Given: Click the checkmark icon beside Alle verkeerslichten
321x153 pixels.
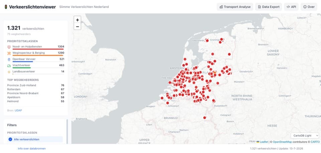Looking at the screenshot, I should [x=10, y=139].
